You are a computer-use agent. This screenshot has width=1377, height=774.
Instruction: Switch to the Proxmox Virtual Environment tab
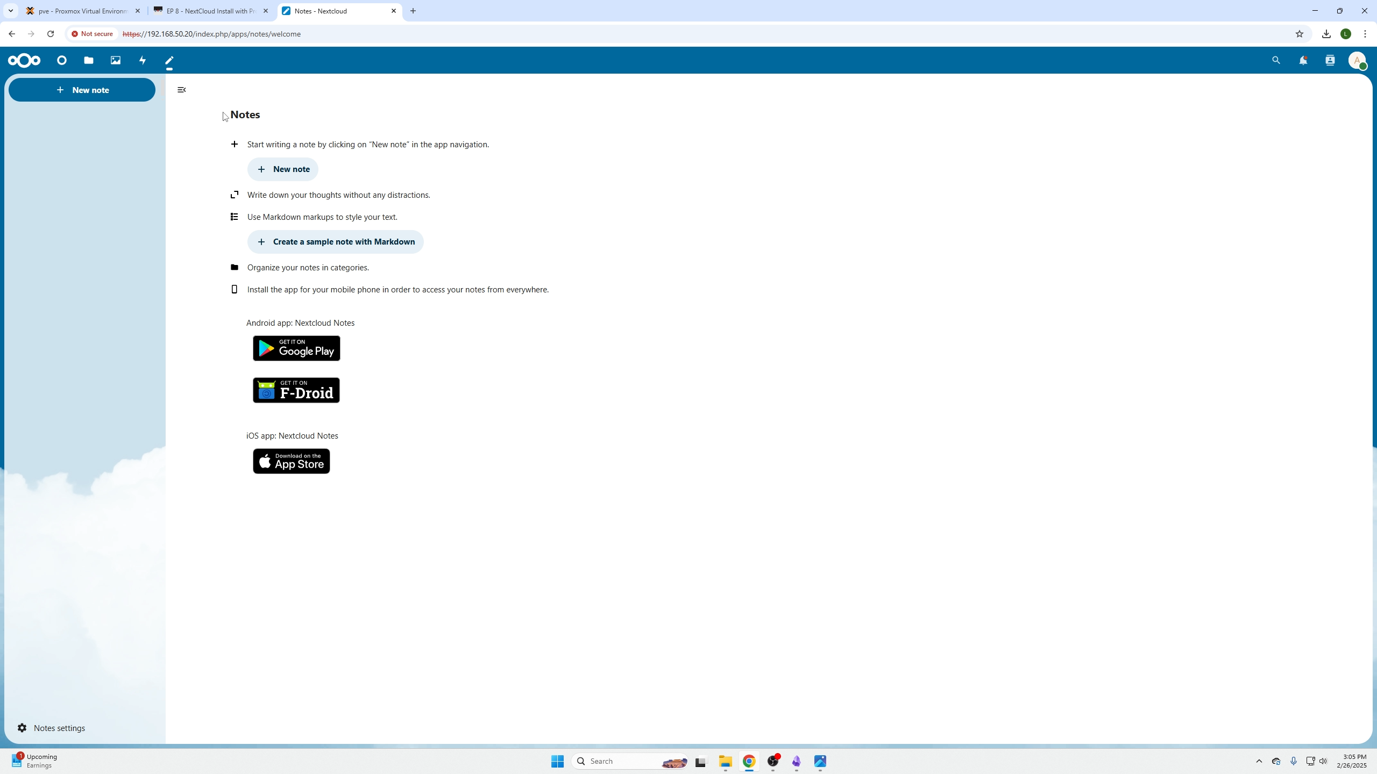82,11
